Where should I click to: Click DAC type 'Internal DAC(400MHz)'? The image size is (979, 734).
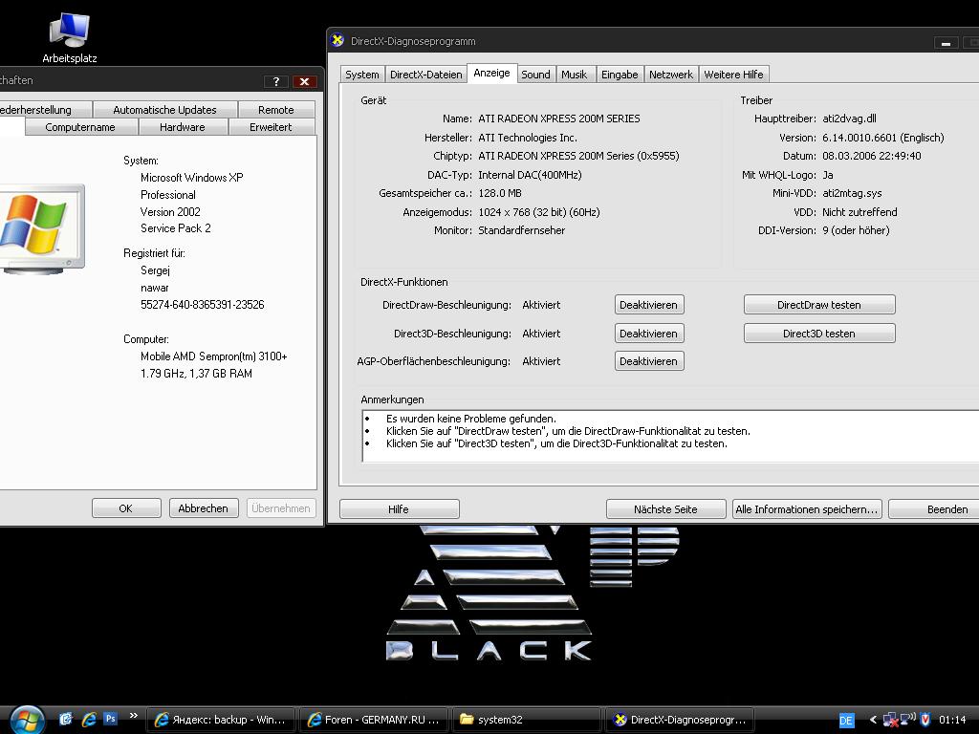pos(530,175)
